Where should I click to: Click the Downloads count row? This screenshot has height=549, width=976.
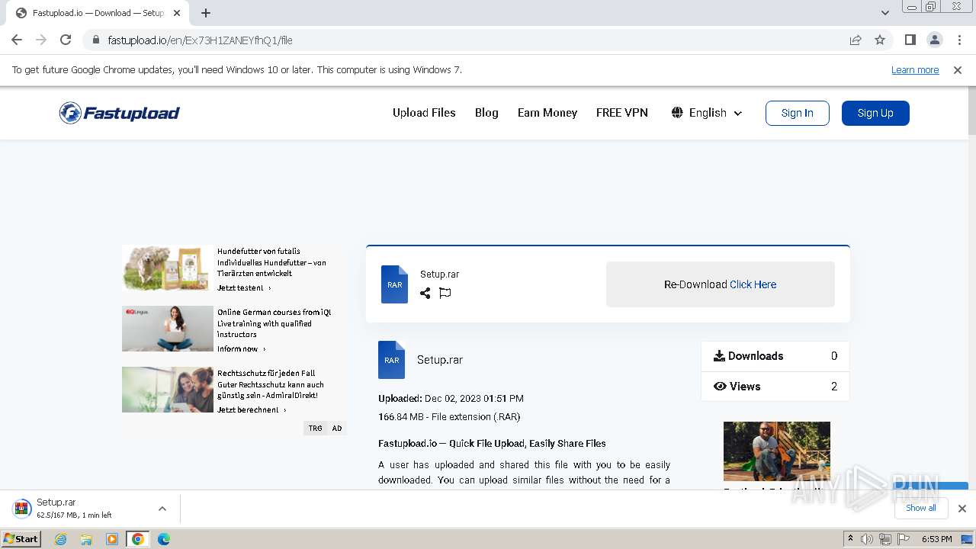pyautogui.click(x=775, y=356)
